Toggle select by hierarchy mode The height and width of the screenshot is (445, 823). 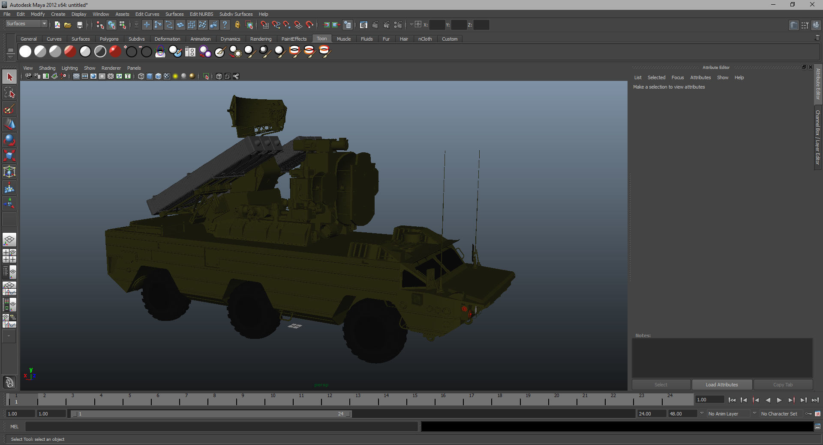point(100,25)
